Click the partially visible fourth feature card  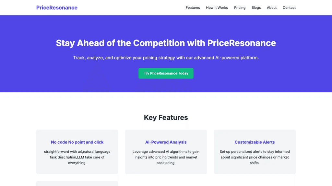coord(77,183)
